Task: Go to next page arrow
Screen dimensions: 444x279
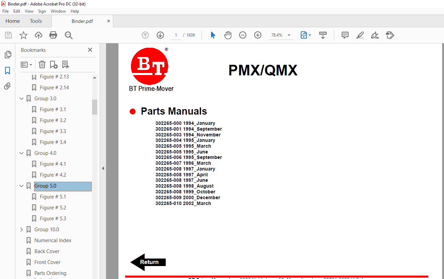Action: (160, 35)
